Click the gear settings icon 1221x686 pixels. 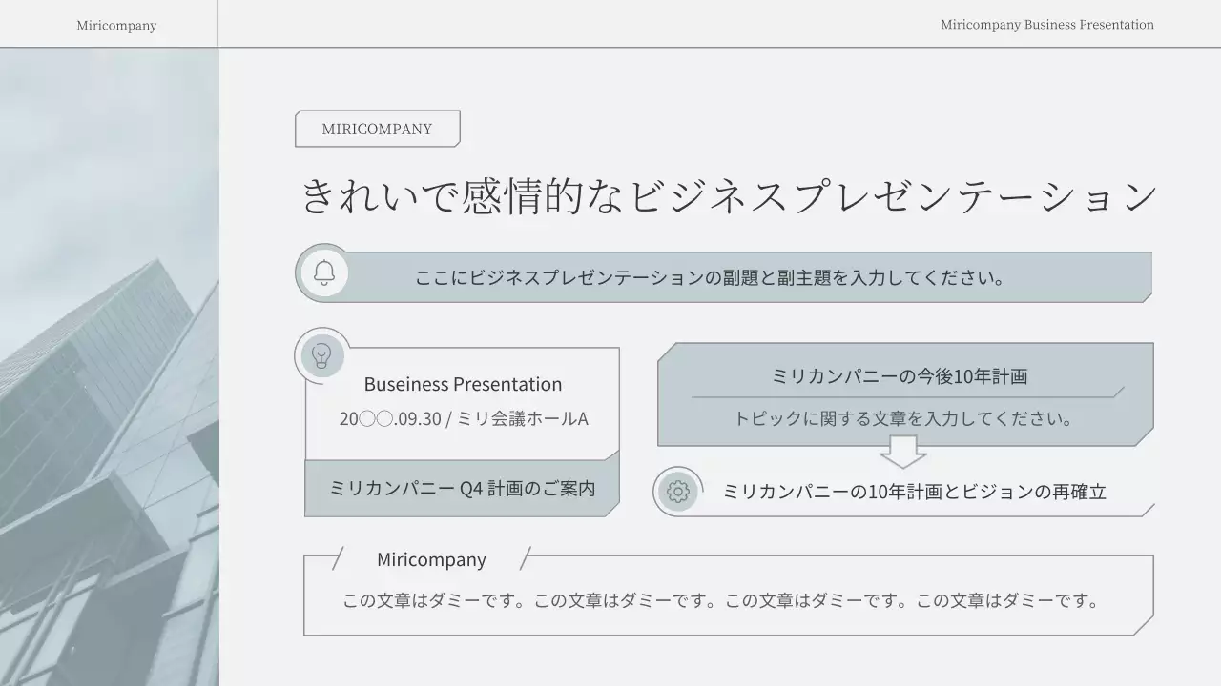[x=678, y=491]
